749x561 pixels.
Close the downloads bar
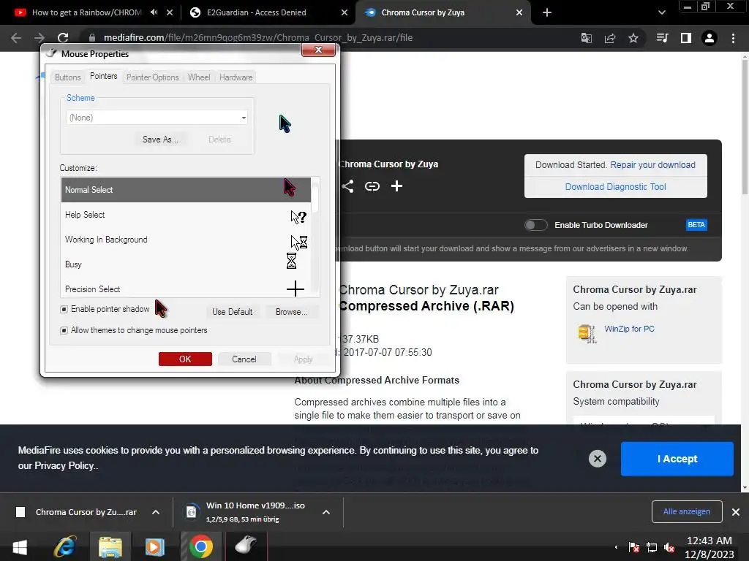tap(736, 512)
